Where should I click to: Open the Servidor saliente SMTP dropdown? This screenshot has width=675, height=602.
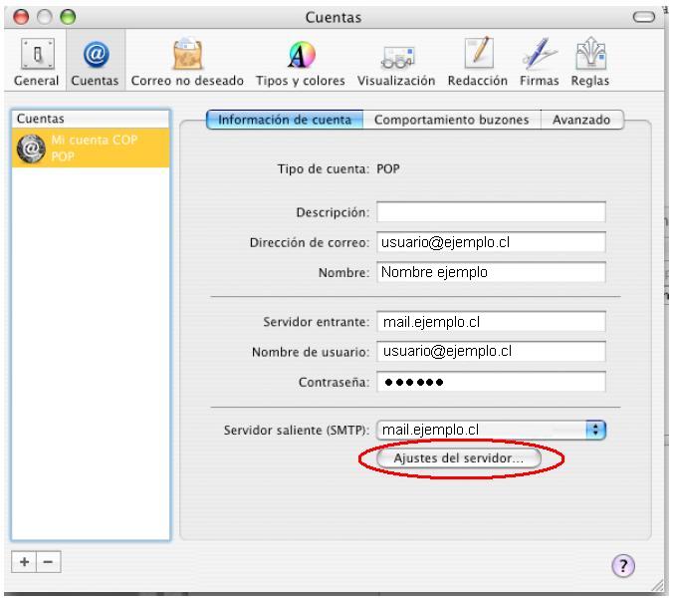click(x=491, y=430)
